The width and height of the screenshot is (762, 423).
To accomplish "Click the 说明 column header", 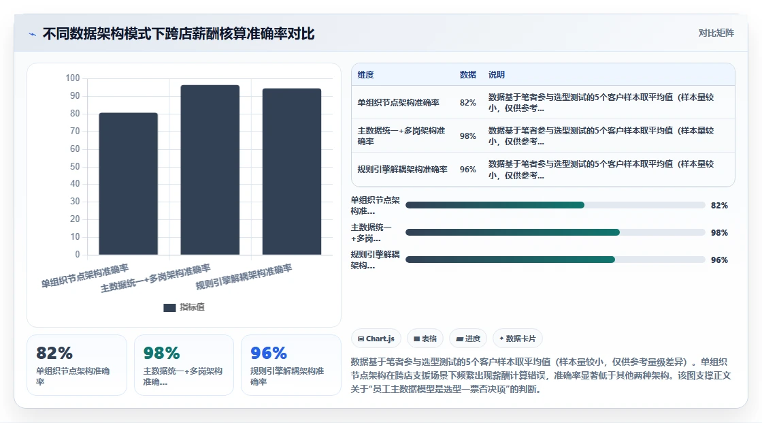I will click(496, 75).
